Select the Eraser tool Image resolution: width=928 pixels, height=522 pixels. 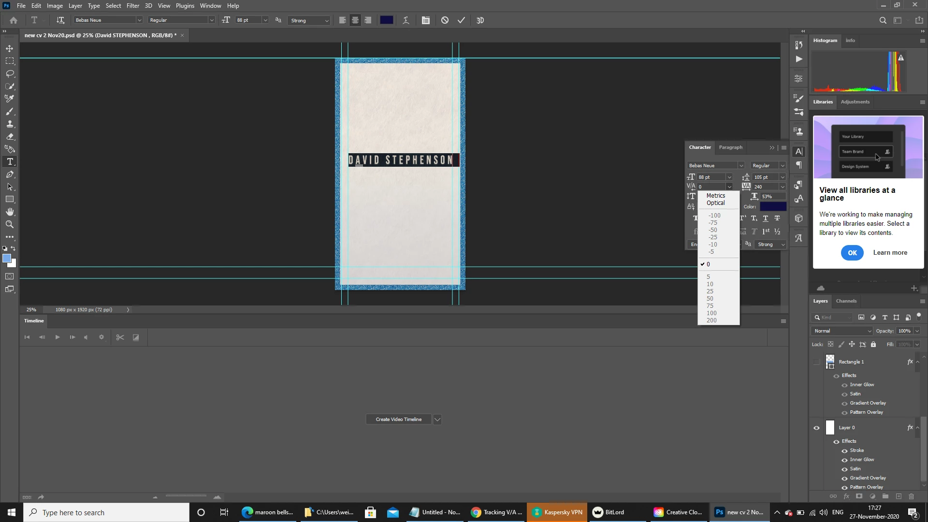click(x=10, y=137)
